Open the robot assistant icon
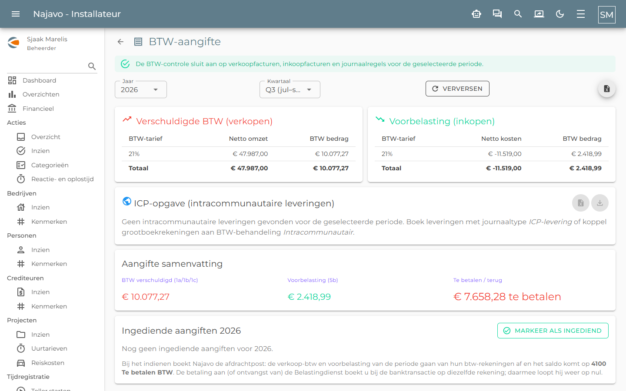626x391 pixels. pyautogui.click(x=476, y=14)
